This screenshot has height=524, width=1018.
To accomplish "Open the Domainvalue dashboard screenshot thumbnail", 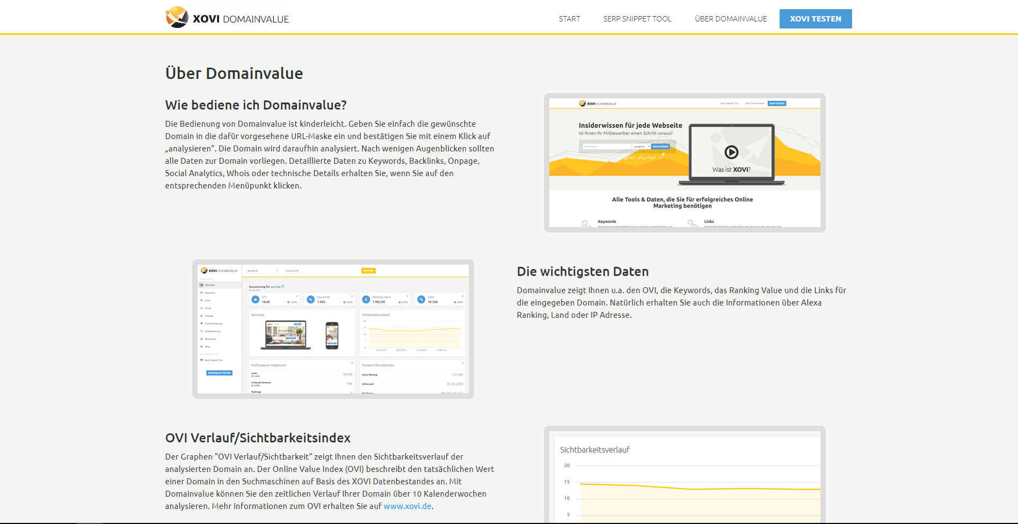I will (x=333, y=329).
